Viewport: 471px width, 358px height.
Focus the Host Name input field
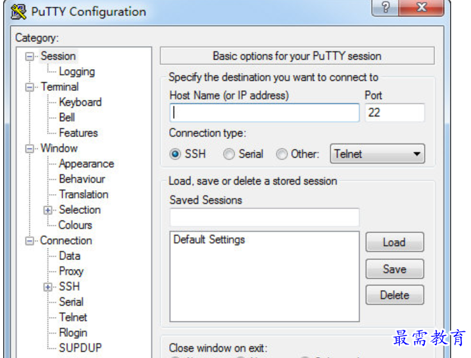(264, 113)
